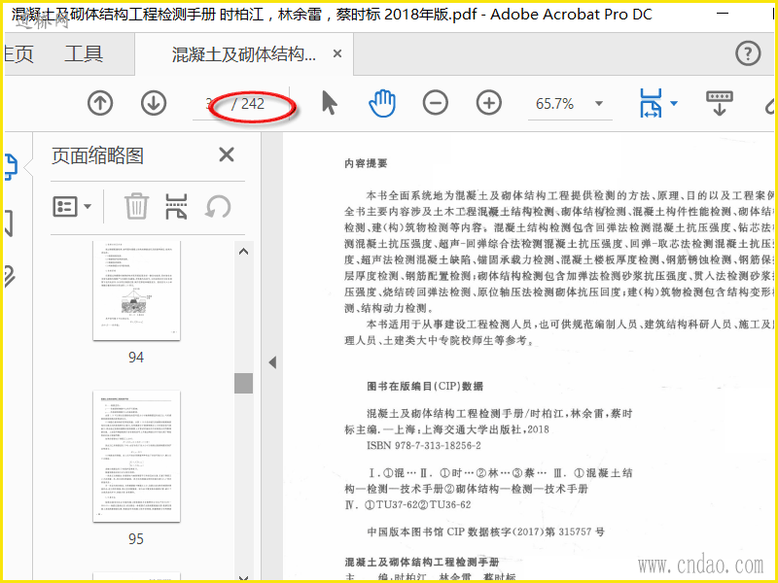The height and width of the screenshot is (583, 778).
Task: Click the 图书在版编目(CIP)数据 heading
Action: click(x=425, y=386)
